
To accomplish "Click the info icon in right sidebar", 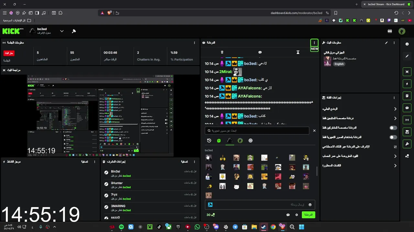I will click(x=407, y=44).
